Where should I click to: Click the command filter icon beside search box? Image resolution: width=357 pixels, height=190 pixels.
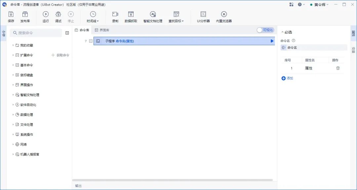pos(67,33)
